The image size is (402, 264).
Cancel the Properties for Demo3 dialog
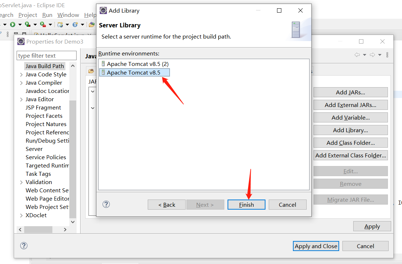point(365,246)
